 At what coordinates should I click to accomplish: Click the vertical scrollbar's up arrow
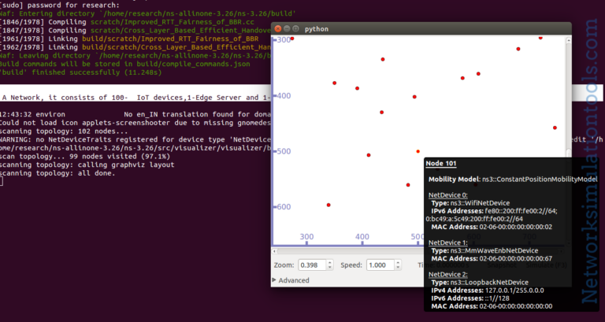(568, 39)
